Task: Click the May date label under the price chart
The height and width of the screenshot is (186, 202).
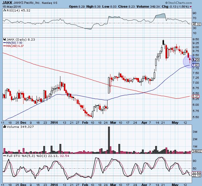Action: tap(175, 123)
